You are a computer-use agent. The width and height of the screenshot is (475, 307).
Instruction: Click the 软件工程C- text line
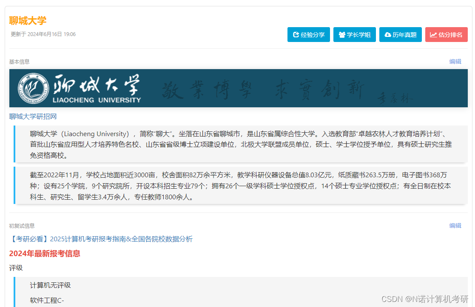47,300
